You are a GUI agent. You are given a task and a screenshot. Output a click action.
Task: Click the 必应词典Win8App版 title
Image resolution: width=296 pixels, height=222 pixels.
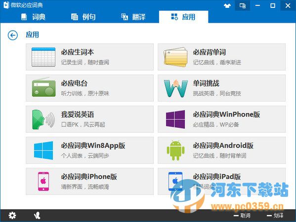[x=93, y=146]
